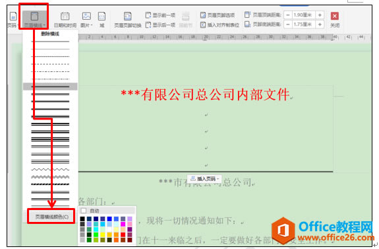Pick the bright green color swatch
This screenshot has height=249, width=379.
click(x=96, y=234)
